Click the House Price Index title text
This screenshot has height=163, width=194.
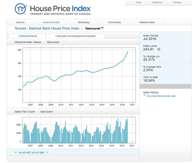60,8
